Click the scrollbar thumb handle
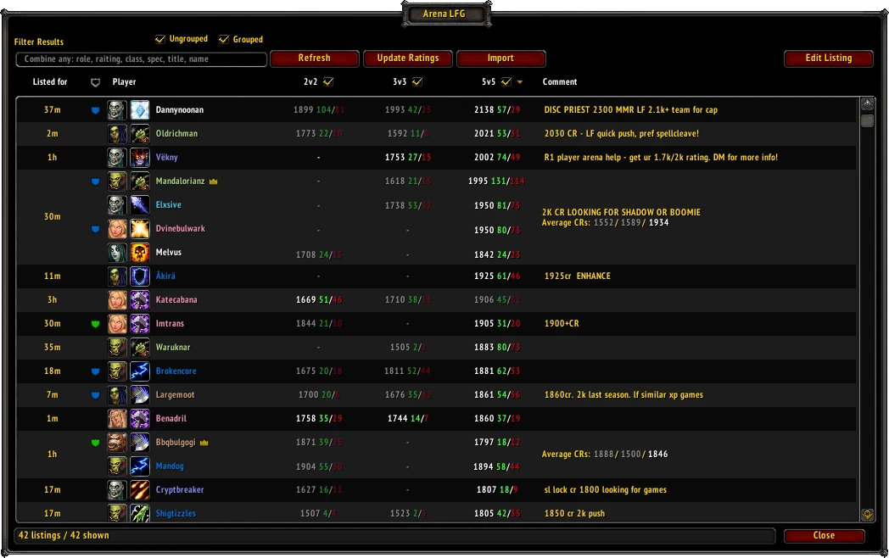This screenshot has height=558, width=889. pyautogui.click(x=868, y=120)
